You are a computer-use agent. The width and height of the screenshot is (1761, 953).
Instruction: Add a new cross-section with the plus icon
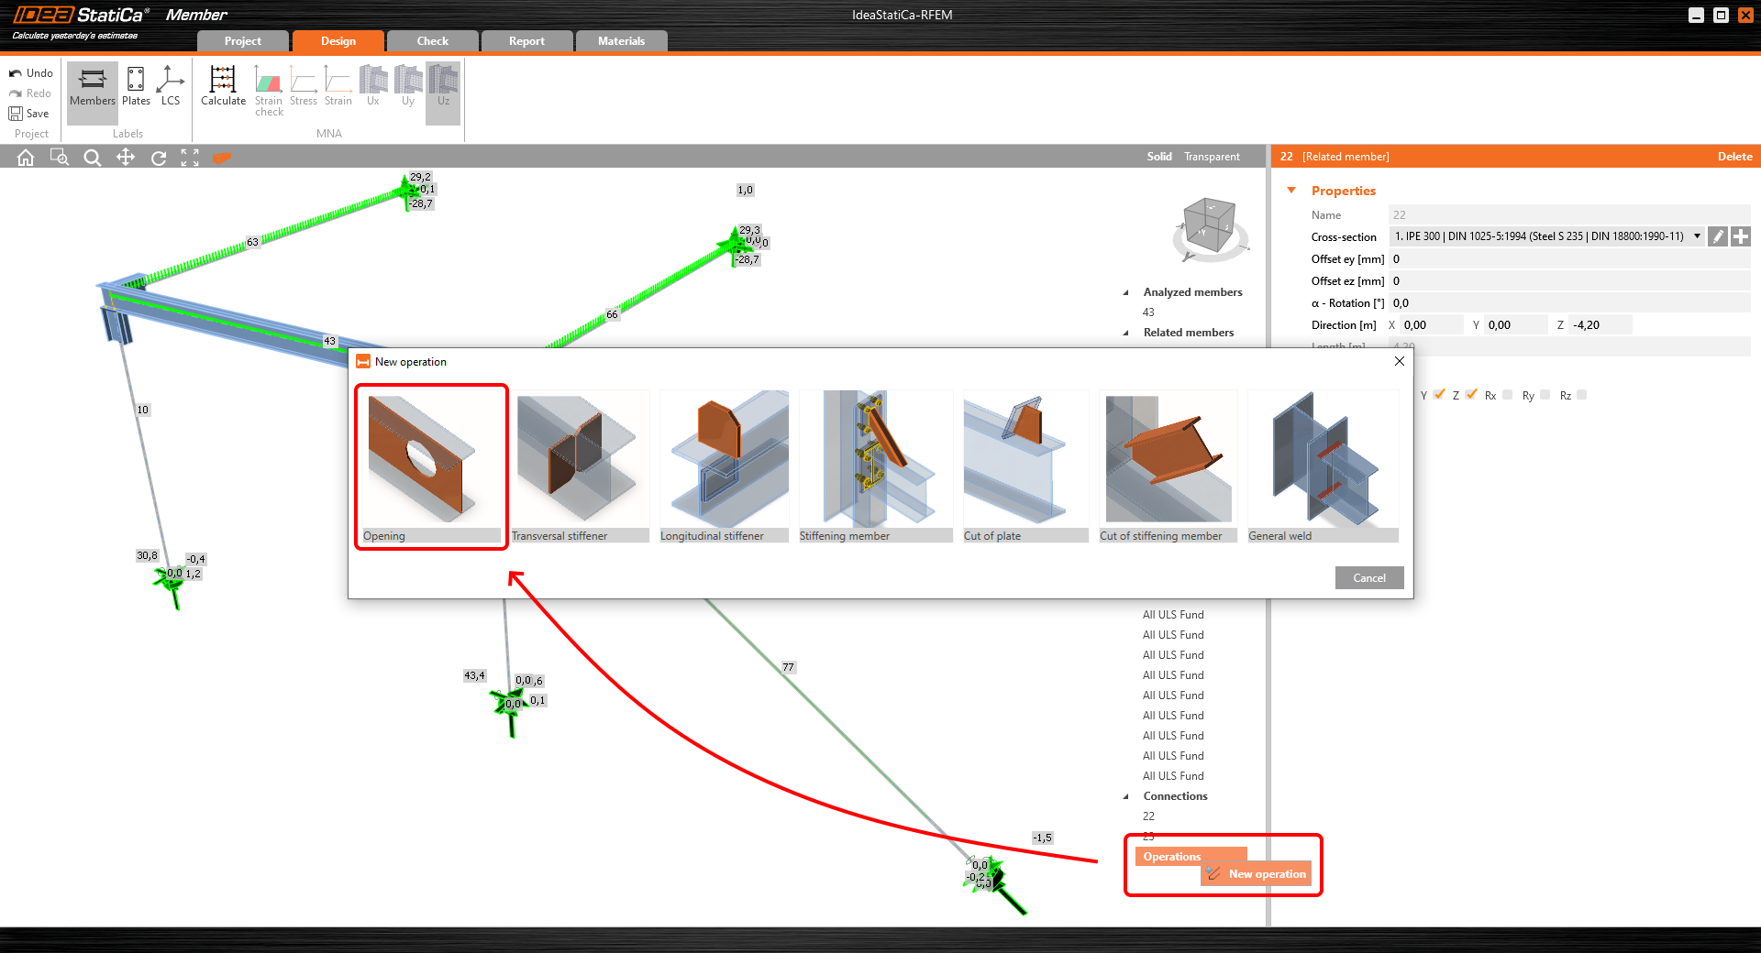(1740, 236)
